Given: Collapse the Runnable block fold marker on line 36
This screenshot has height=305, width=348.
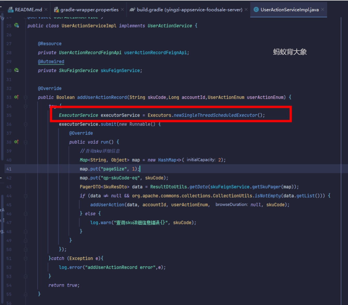Looking at the screenshot, I should tap(26, 124).
